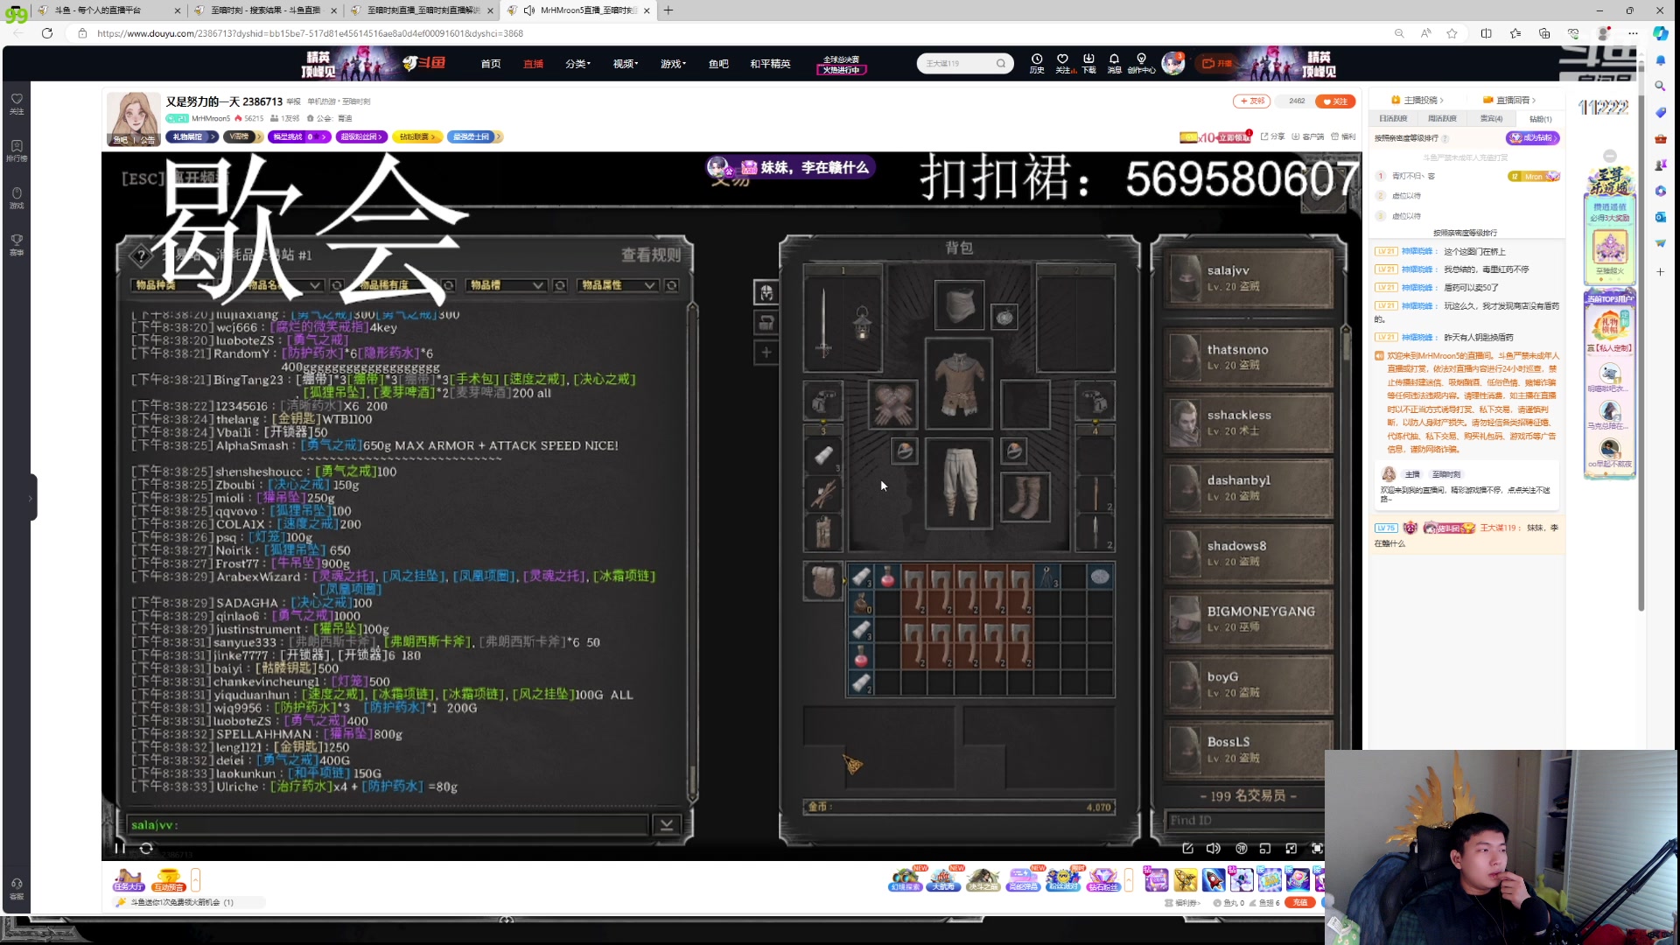Click the Edge sidebar bell icon
The height and width of the screenshot is (945, 1680).
click(1660, 59)
